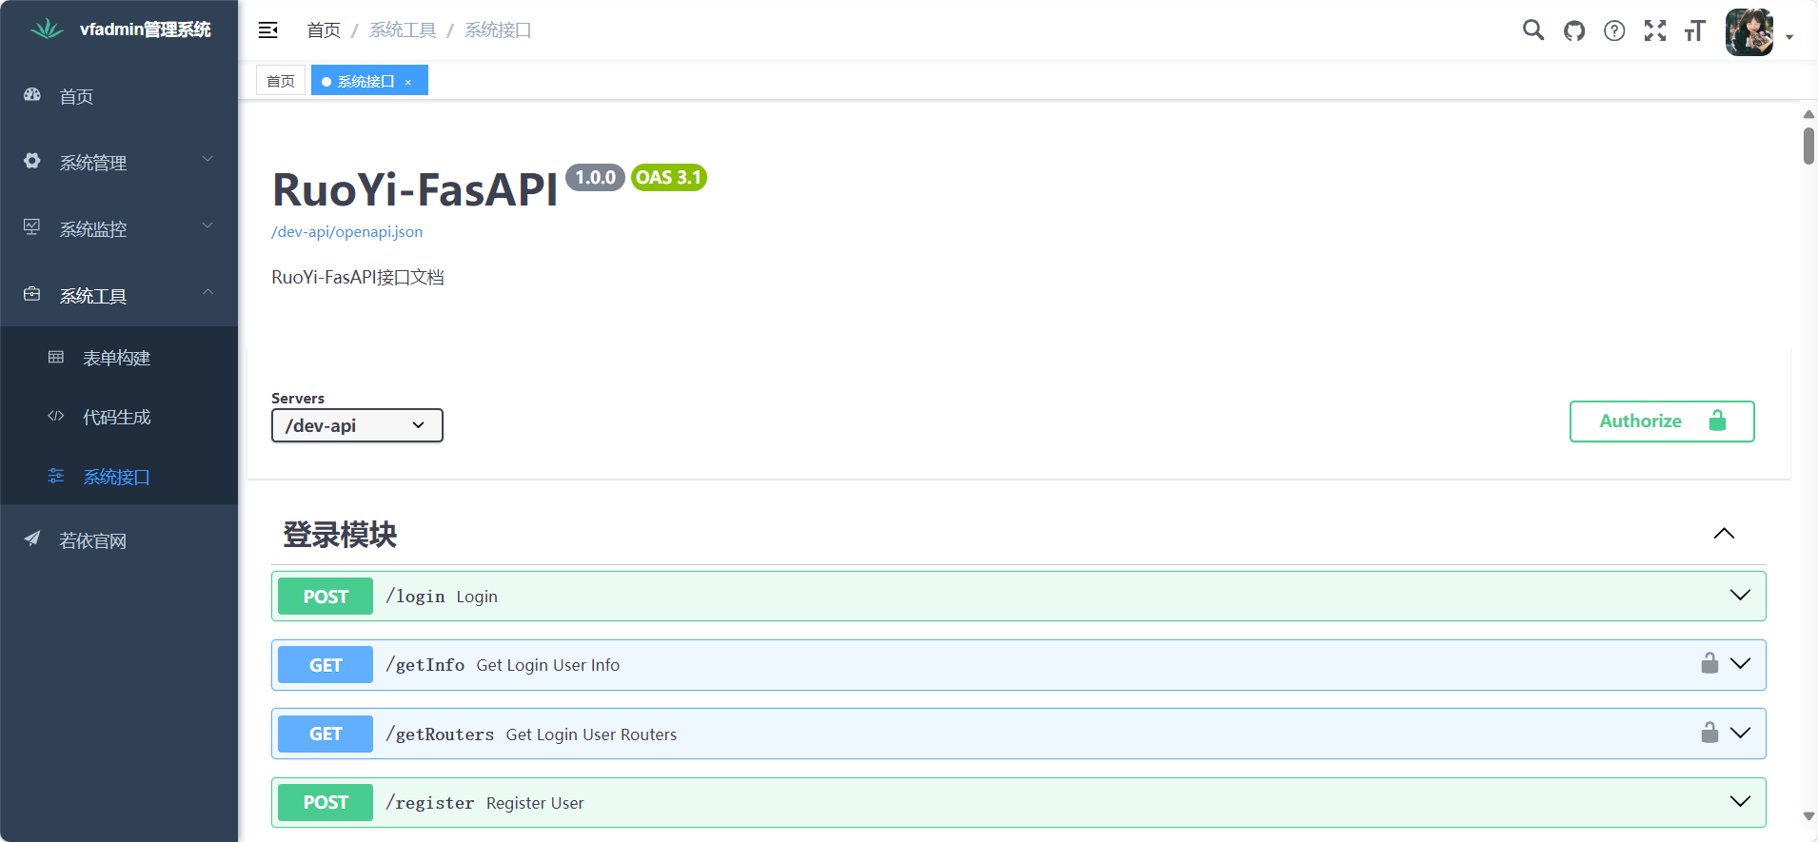Click the lock icon on /getRouters endpoint
1818x842 pixels.
click(1709, 733)
